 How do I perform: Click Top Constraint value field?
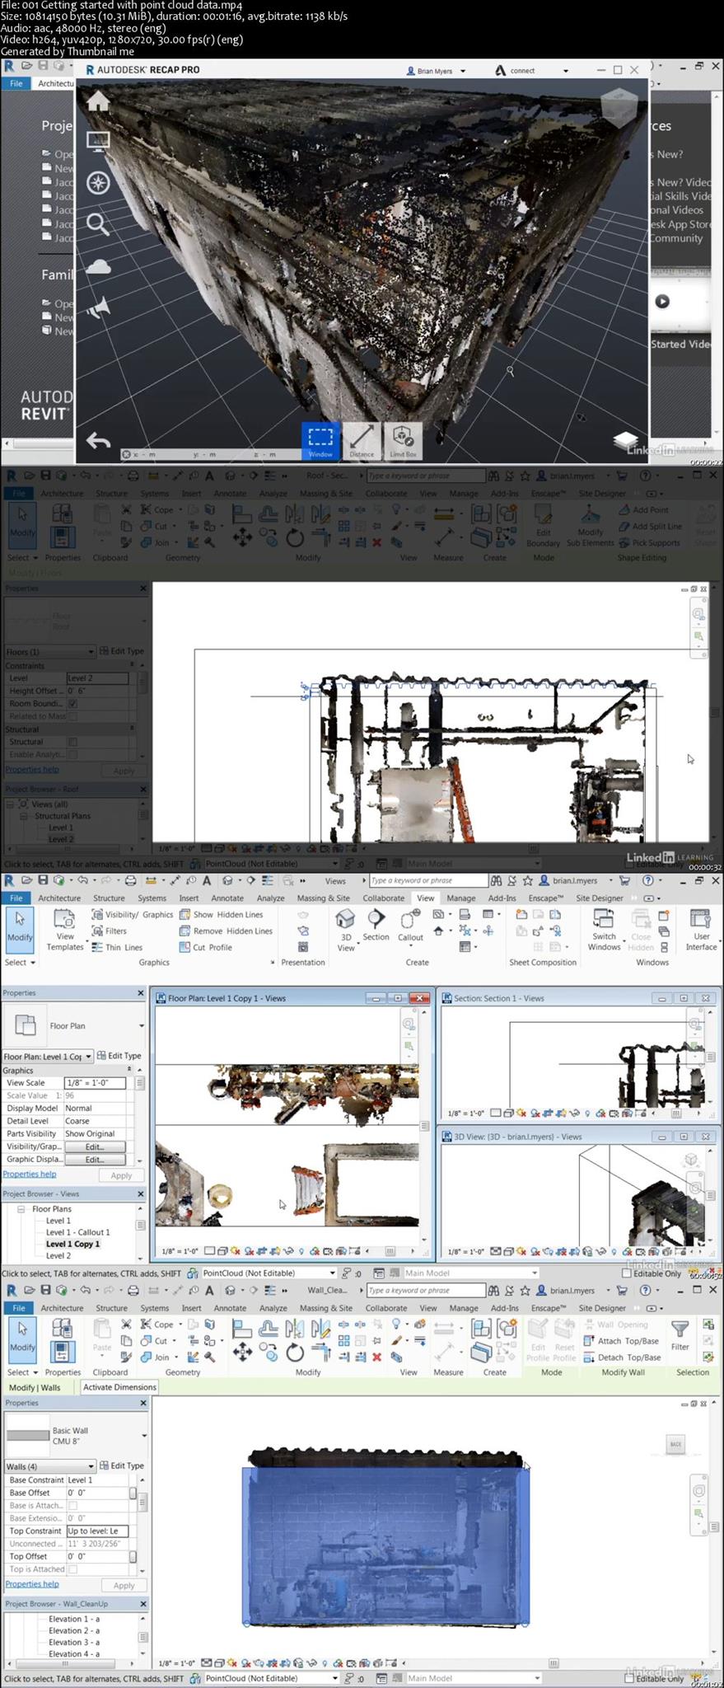tap(97, 1531)
